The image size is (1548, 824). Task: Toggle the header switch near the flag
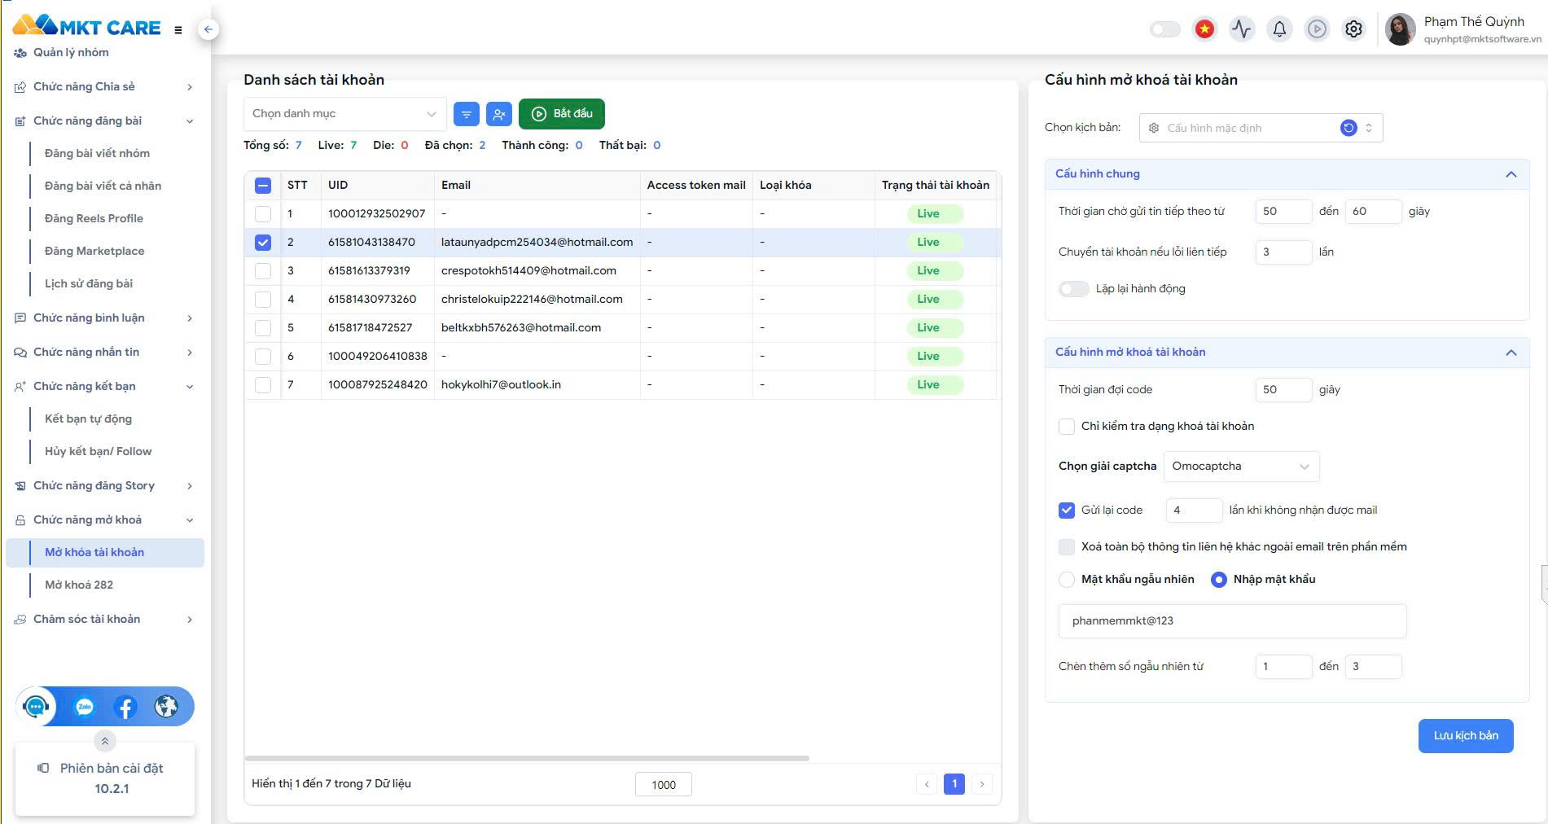click(1164, 29)
